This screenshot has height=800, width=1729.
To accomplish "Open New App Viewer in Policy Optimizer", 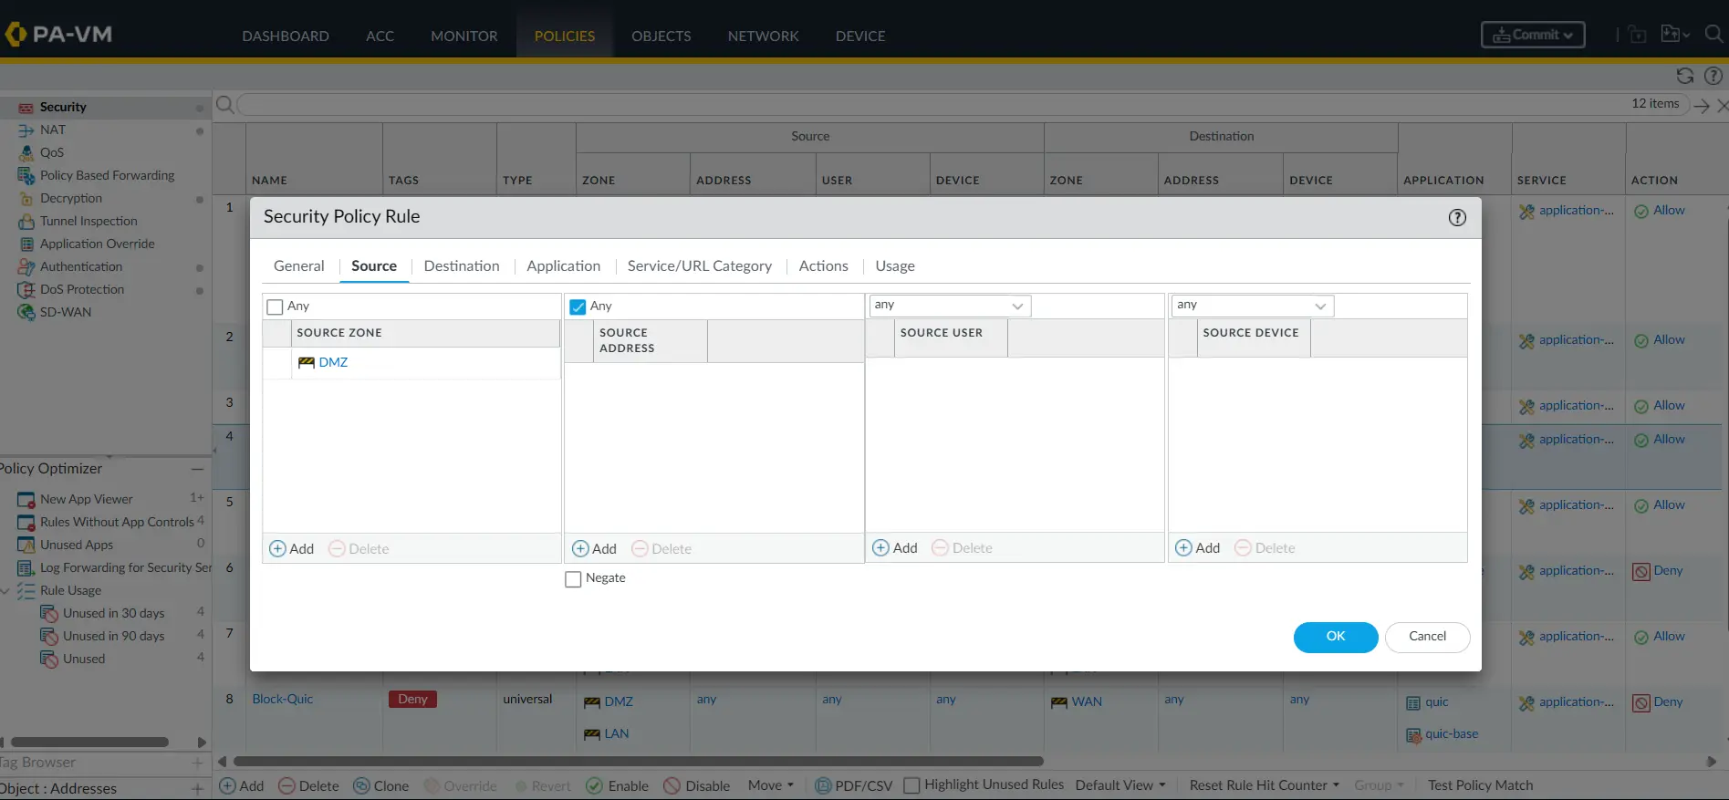I will [87, 499].
